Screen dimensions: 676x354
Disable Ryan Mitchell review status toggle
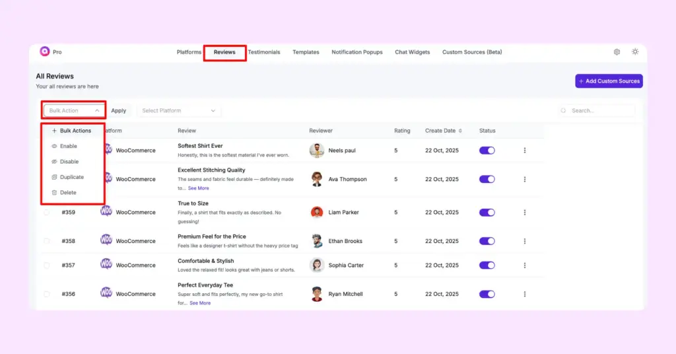(x=487, y=294)
